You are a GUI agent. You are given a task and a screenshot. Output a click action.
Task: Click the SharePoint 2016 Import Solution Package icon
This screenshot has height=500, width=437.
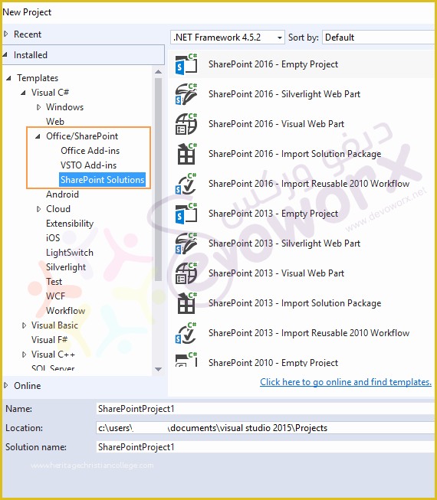[186, 154]
